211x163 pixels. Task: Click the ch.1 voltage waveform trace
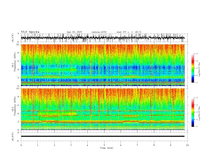click(x=103, y=38)
